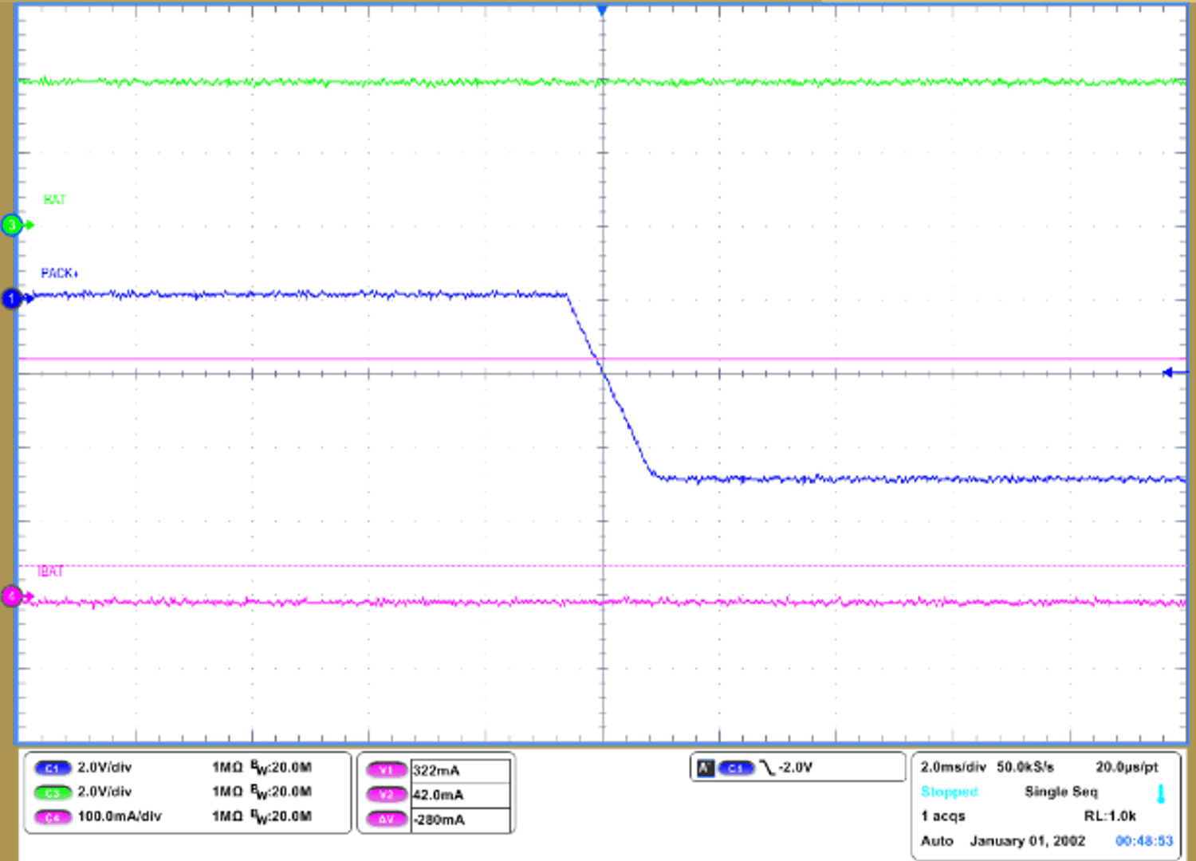Click the green C3 channel badge

(x=53, y=792)
